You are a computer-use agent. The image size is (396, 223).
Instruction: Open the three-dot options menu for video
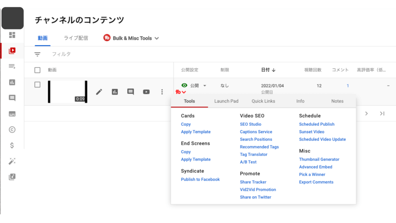[162, 92]
